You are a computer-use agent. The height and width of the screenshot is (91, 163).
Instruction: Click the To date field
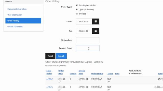(x=84, y=31)
